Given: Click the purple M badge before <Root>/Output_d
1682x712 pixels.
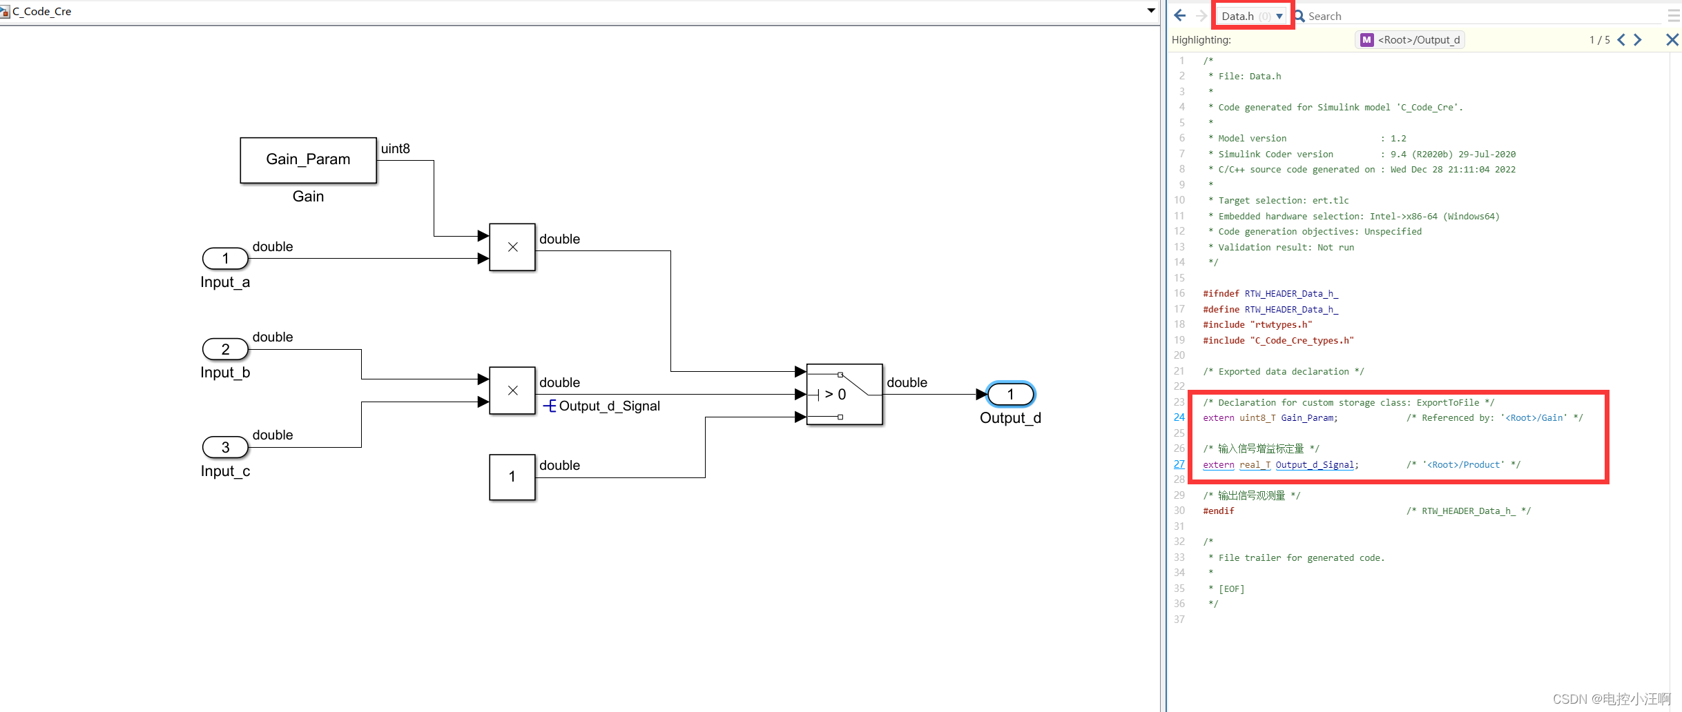Looking at the screenshot, I should click(x=1366, y=39).
